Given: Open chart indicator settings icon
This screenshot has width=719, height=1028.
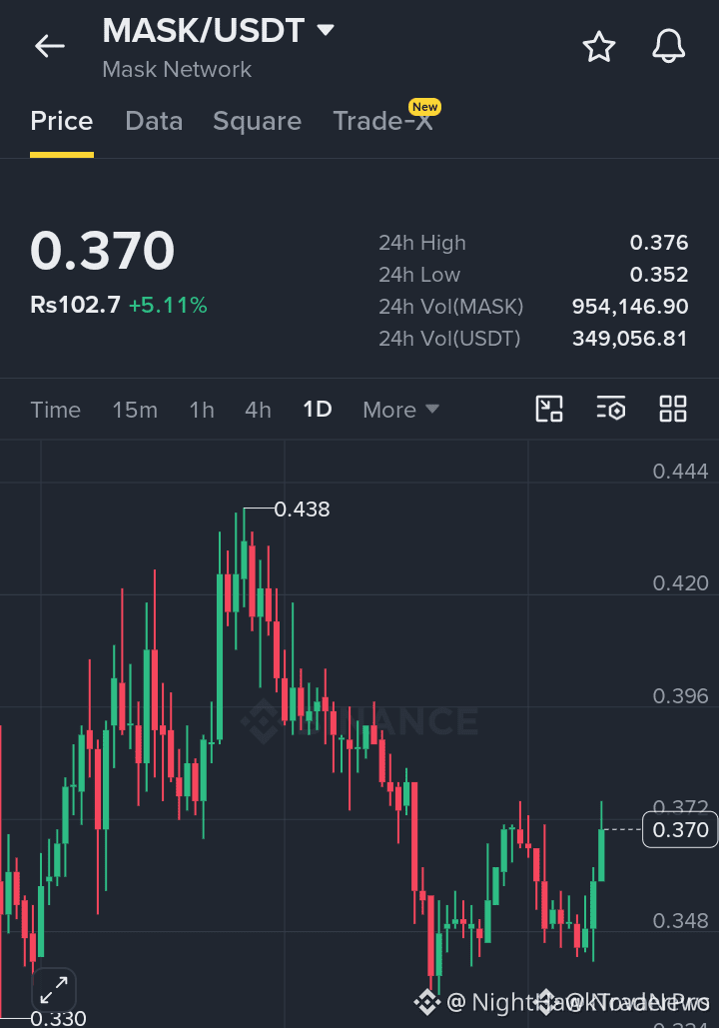Looking at the screenshot, I should pos(611,410).
